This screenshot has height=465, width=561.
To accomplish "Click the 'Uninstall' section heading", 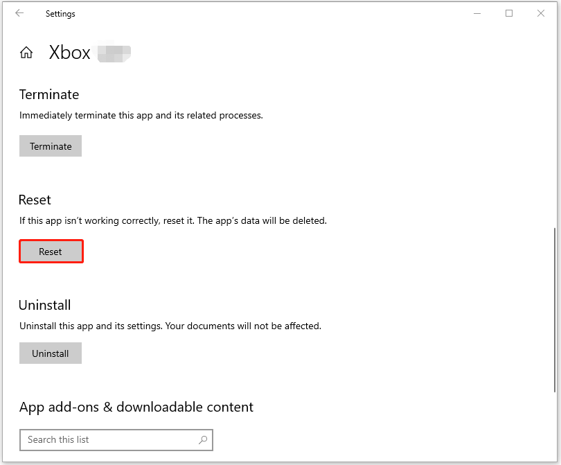I will pyautogui.click(x=44, y=305).
